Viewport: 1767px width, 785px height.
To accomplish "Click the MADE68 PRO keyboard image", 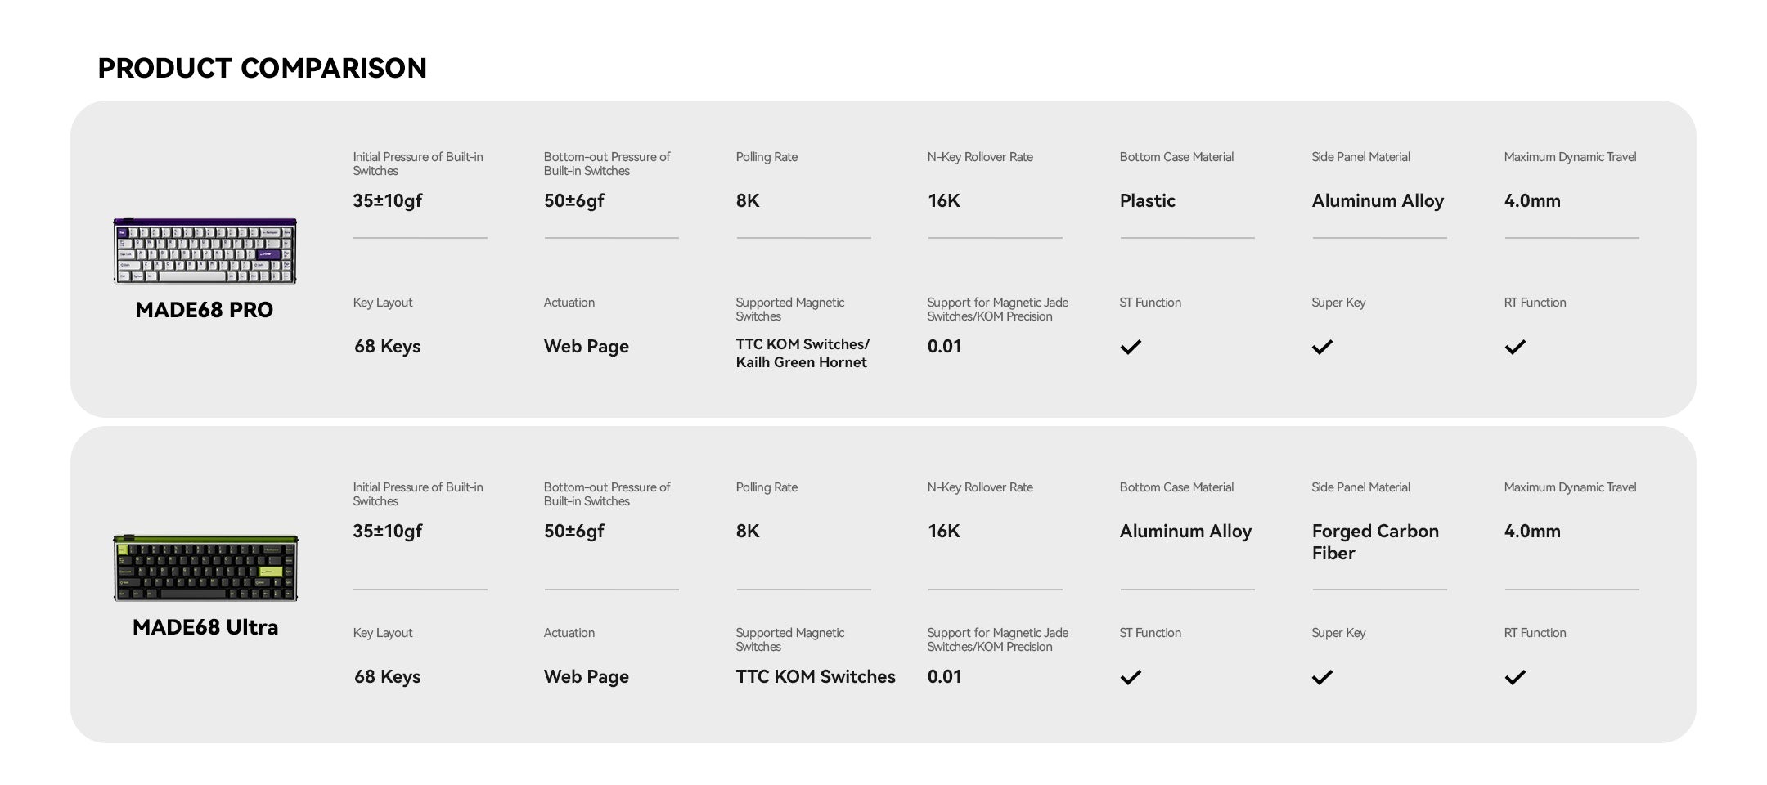I will tap(205, 251).
